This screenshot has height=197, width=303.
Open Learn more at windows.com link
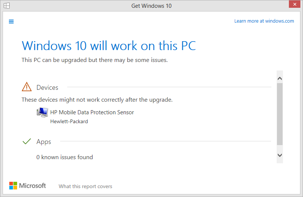point(264,21)
